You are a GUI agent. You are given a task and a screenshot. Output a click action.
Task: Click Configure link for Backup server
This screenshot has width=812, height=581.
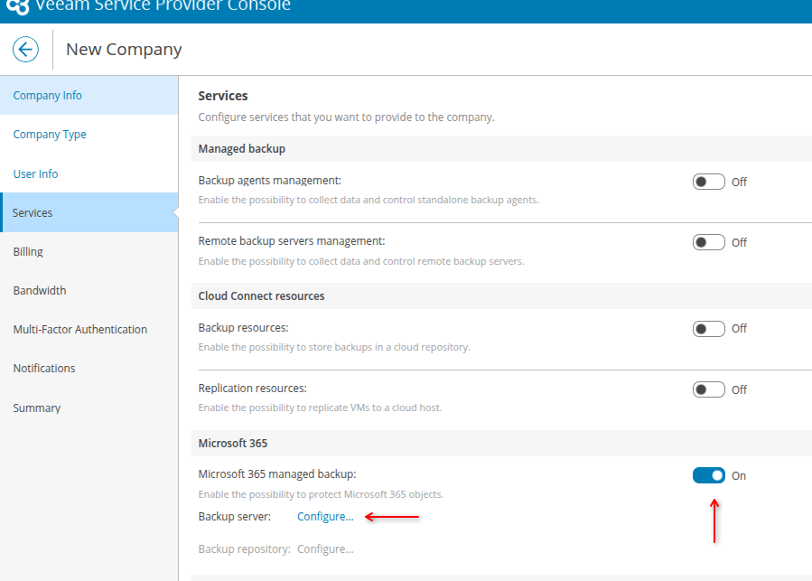coord(325,517)
